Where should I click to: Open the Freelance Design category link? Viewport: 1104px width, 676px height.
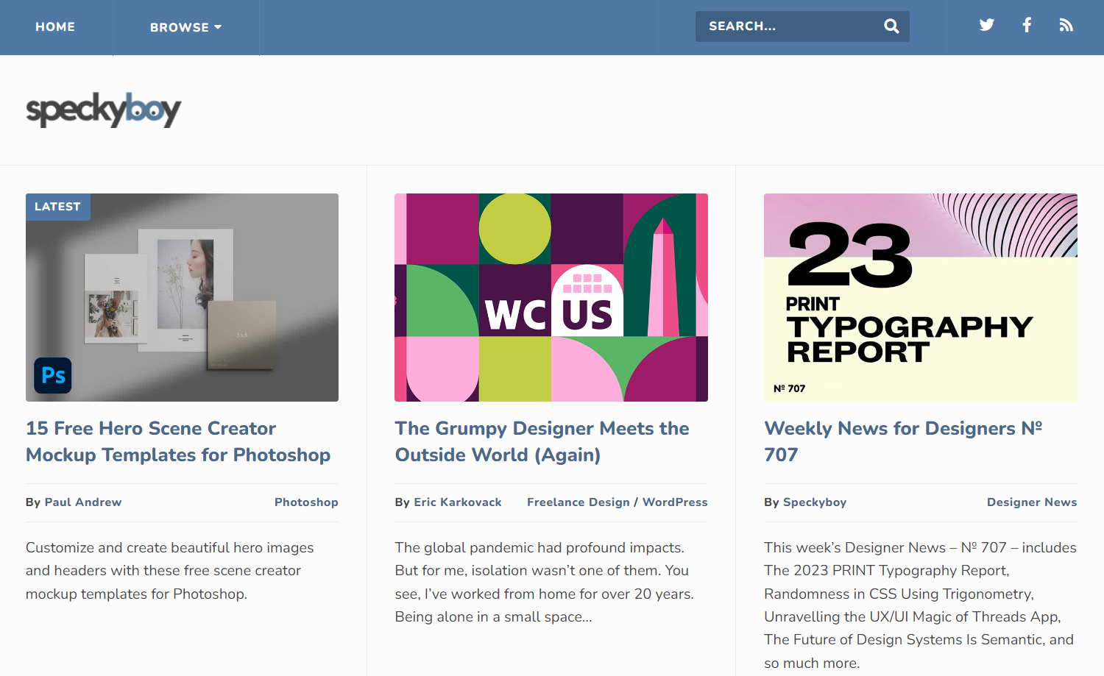click(x=578, y=502)
